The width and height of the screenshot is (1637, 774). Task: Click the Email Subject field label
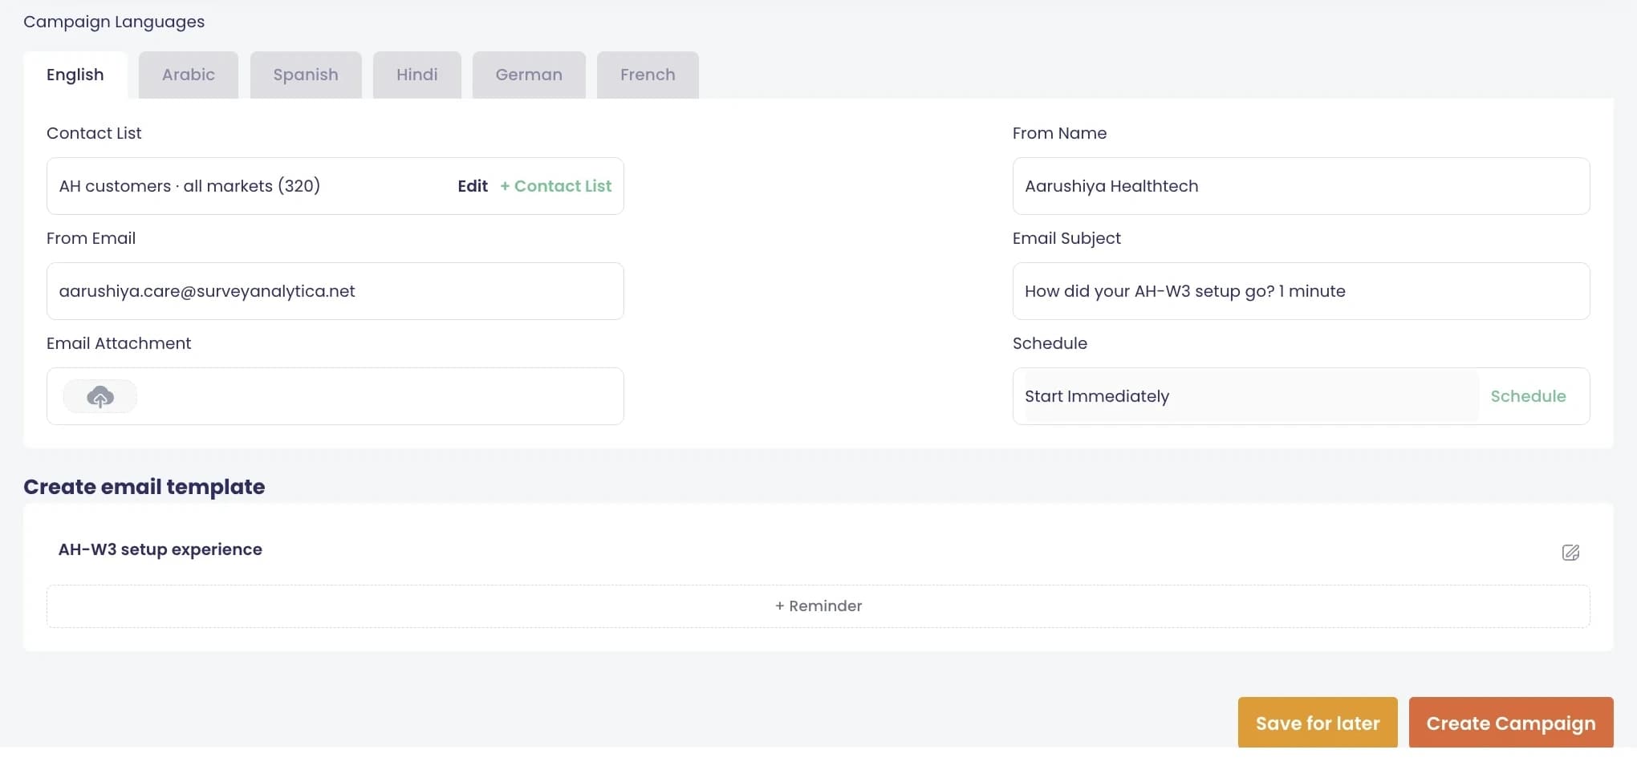point(1066,238)
